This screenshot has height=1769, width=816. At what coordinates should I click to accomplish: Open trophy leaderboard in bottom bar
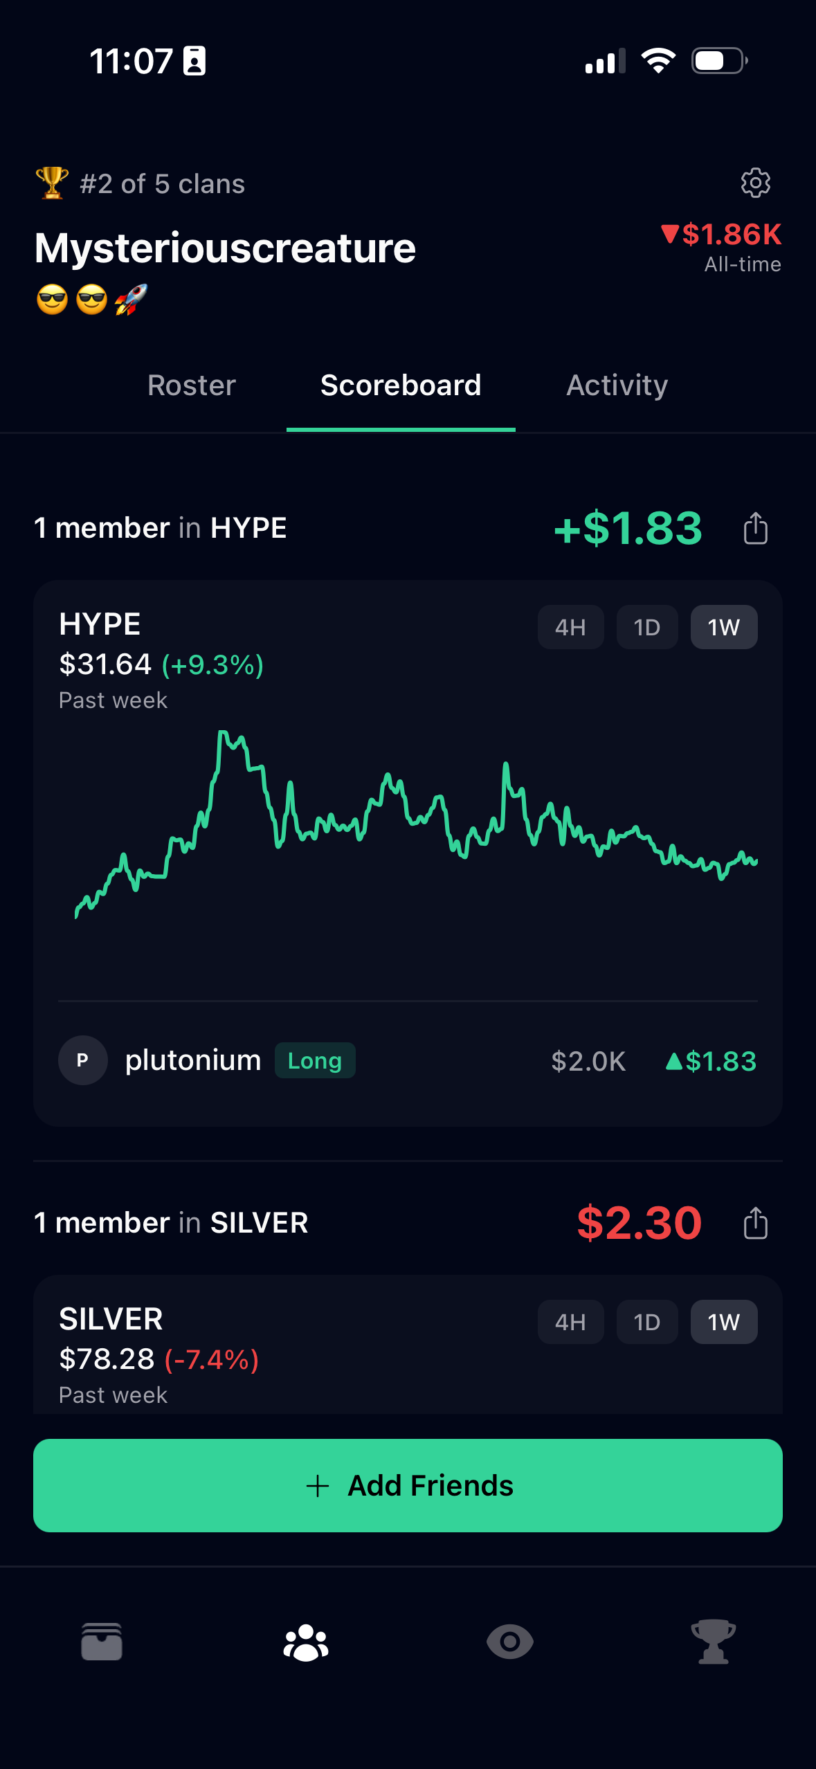713,1642
